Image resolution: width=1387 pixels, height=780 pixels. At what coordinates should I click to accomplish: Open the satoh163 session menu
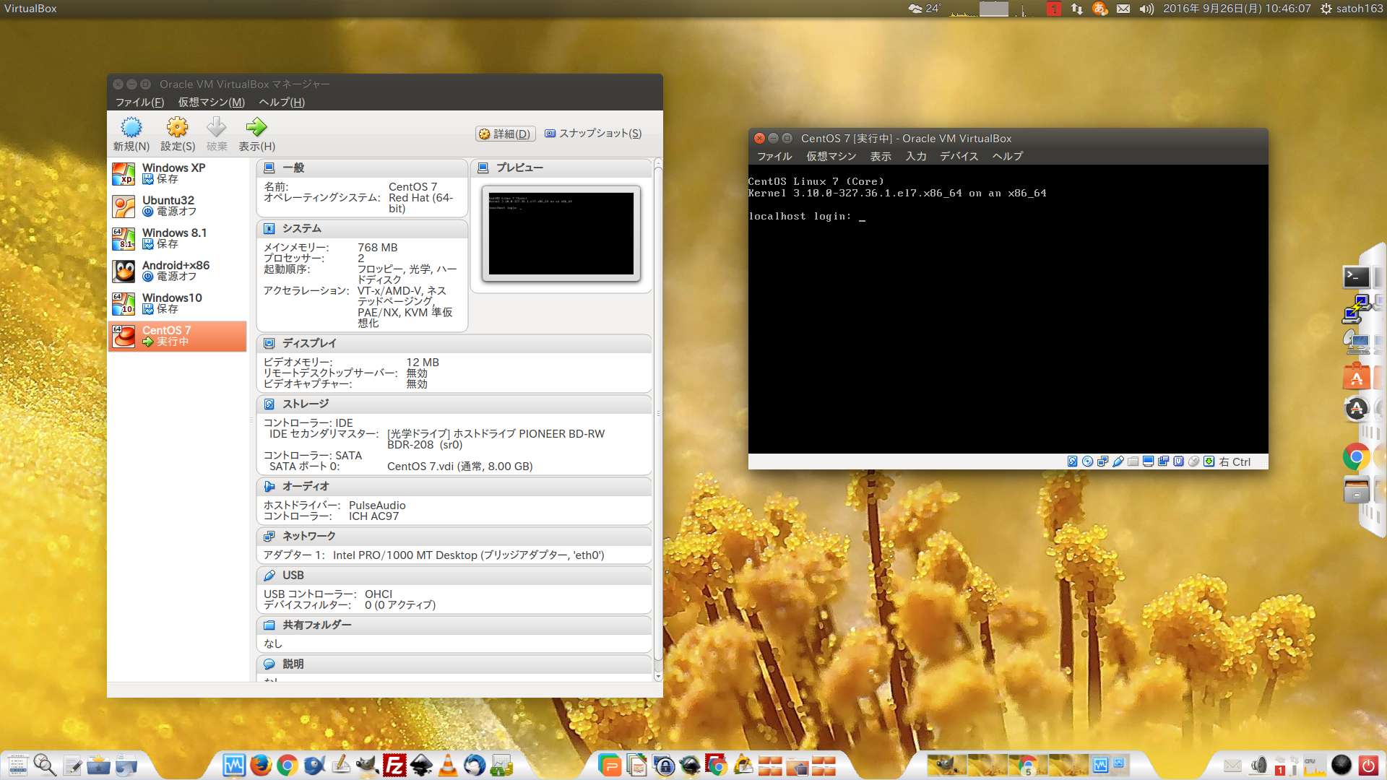[1352, 9]
